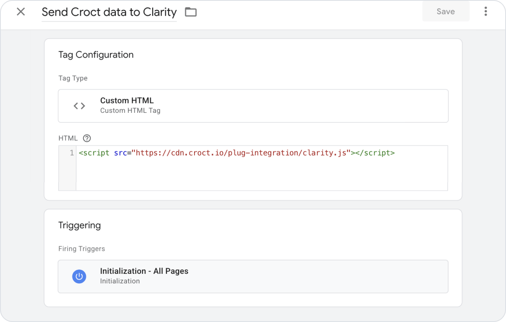Click the 'Firing Triggers' label
The height and width of the screenshot is (322, 506).
[x=82, y=249]
